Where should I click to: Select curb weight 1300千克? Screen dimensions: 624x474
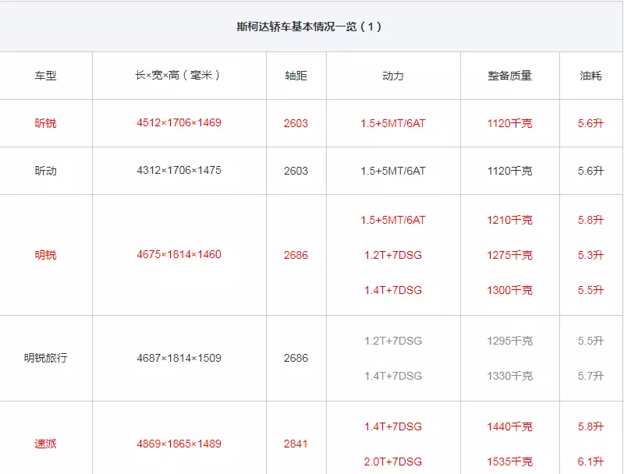point(509,290)
